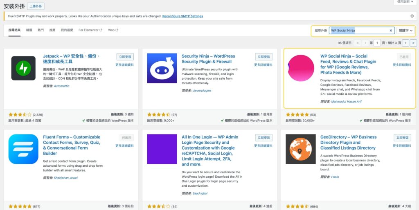Open developer Shahjahan Jewel link

[66, 178]
